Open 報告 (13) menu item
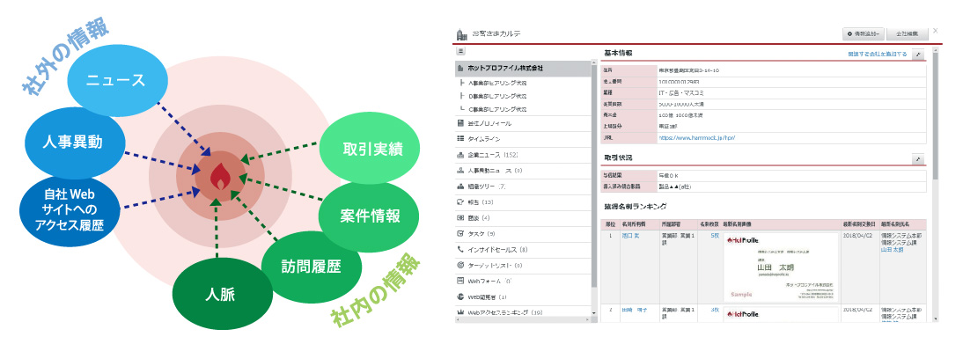The width and height of the screenshot is (963, 344). 523,202
